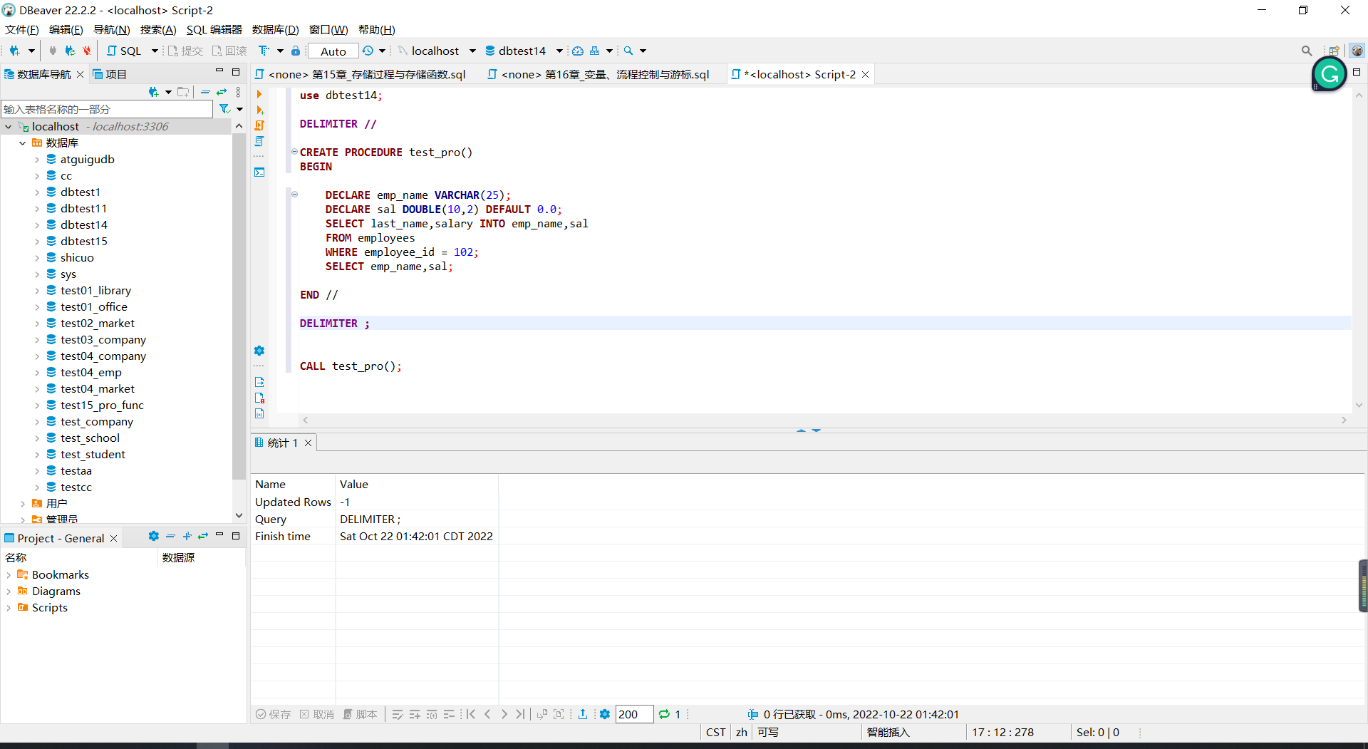1368x749 pixels.
Task: Click the 回滚 rollback button
Action: click(x=229, y=51)
